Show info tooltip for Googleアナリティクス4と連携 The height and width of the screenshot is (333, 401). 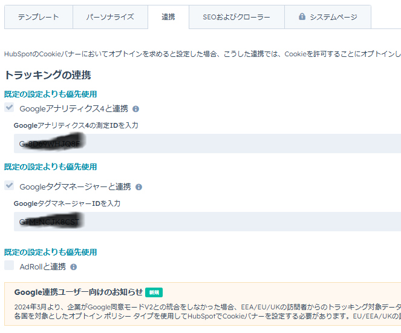(136, 109)
